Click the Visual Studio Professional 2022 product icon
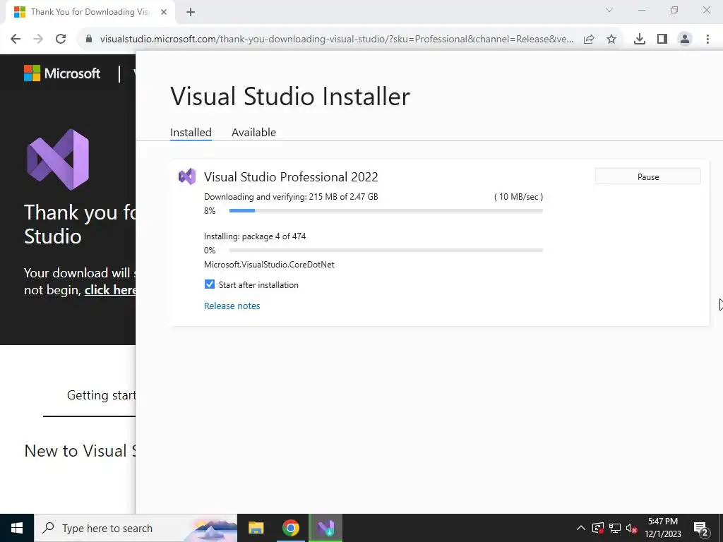 187,176
